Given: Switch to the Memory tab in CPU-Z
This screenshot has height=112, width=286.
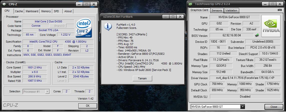Looking at the screenshot, I should 46,11.
